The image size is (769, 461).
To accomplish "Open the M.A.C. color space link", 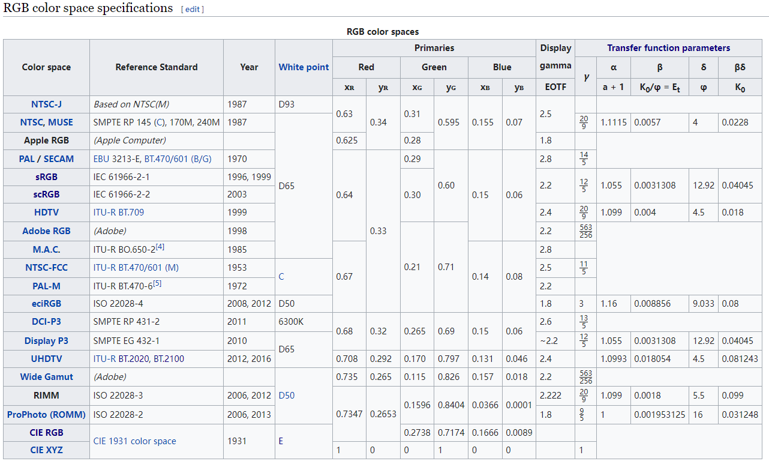I will [x=46, y=250].
